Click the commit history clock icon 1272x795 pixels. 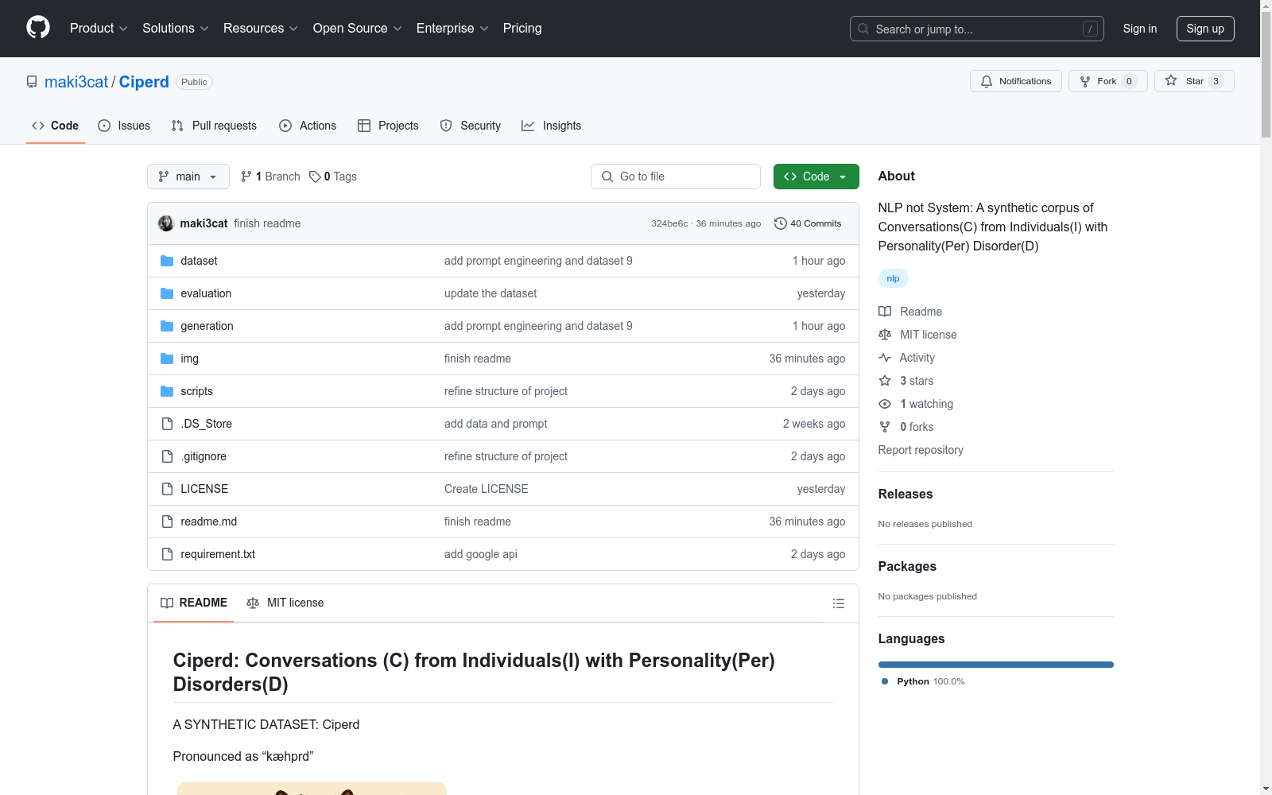click(781, 223)
